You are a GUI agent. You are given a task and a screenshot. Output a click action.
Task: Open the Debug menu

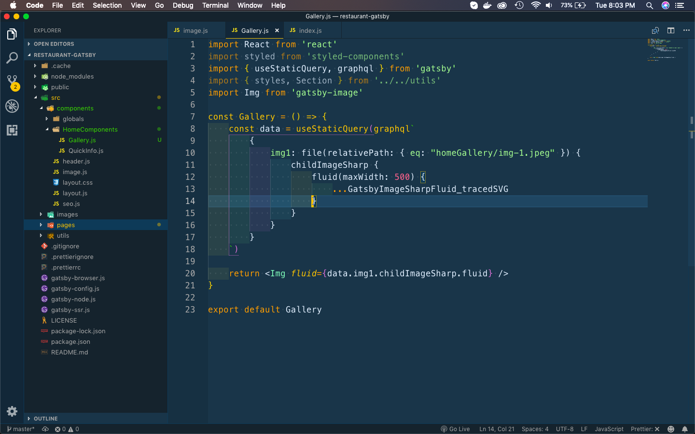tap(183, 5)
